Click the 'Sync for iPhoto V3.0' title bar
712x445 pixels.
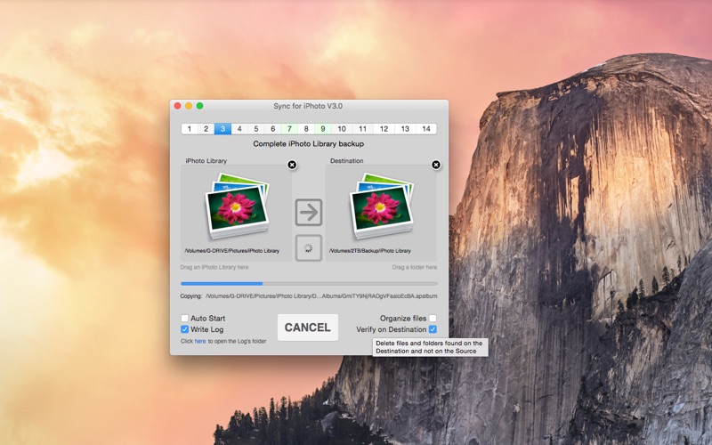308,106
